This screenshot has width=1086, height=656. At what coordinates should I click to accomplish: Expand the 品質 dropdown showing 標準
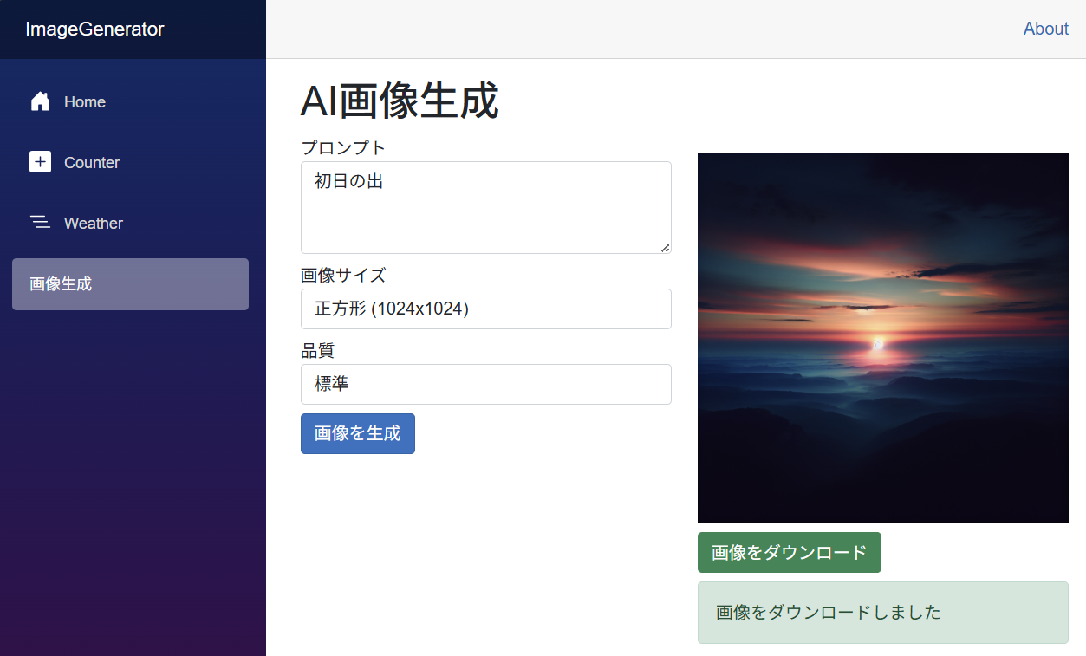(x=485, y=384)
